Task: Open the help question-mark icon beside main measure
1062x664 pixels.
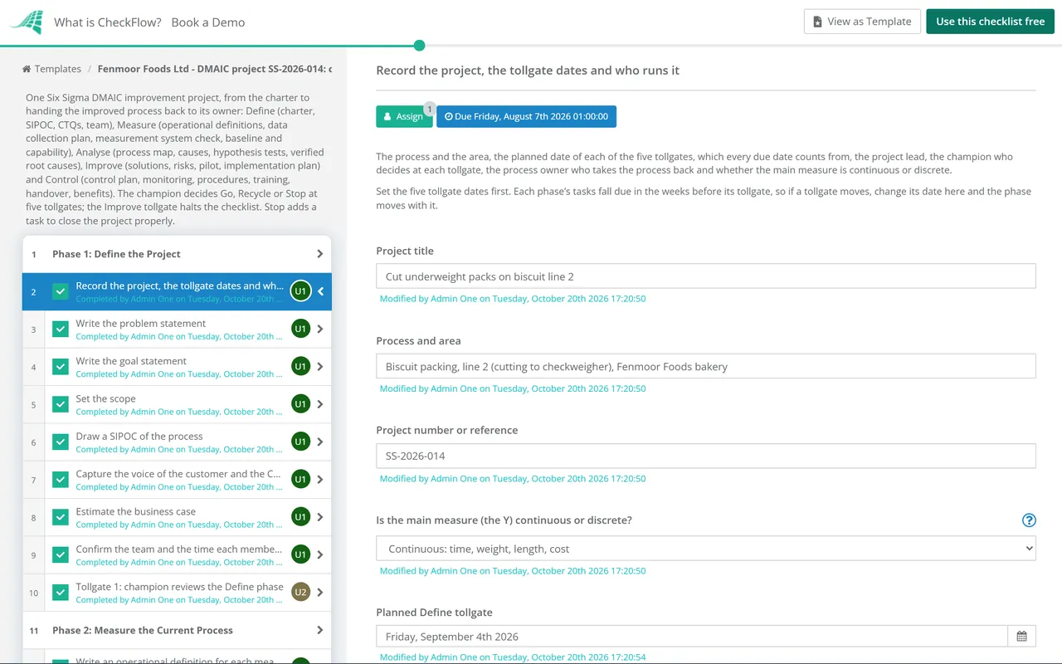Action: [x=1029, y=520]
